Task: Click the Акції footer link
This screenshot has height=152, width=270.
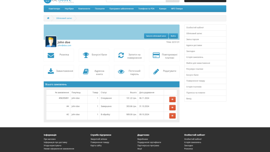Action: [x=140, y=149]
